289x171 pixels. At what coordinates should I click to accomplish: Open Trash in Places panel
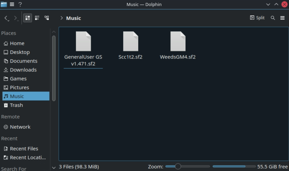coord(26,105)
